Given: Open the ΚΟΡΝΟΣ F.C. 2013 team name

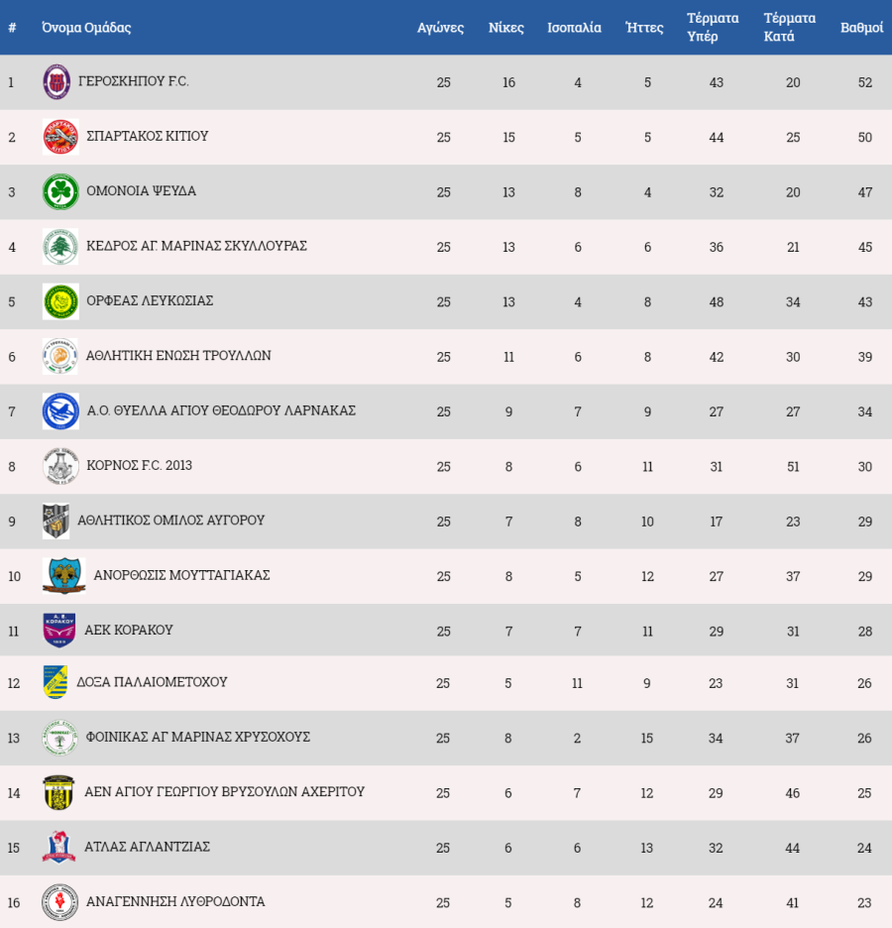Looking at the screenshot, I should point(139,465).
